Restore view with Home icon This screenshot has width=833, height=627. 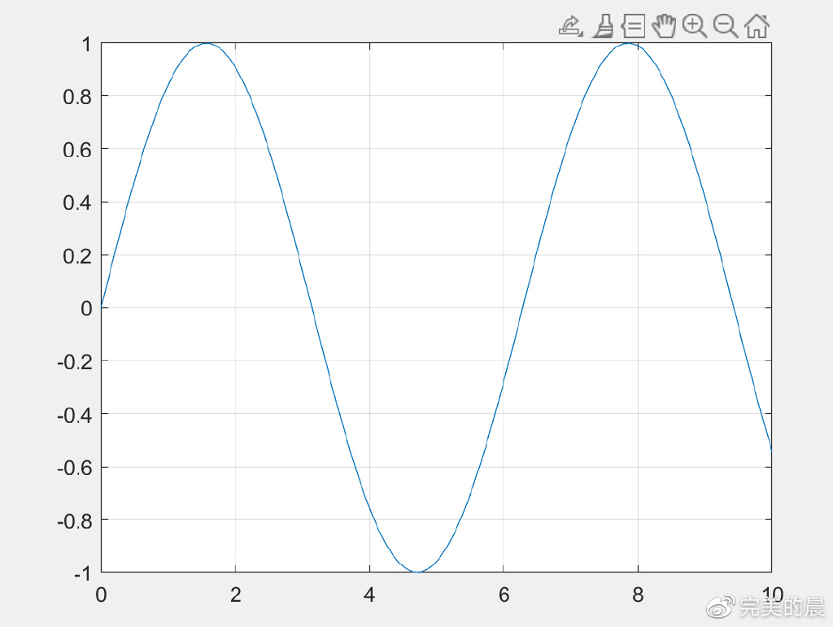[x=757, y=26]
